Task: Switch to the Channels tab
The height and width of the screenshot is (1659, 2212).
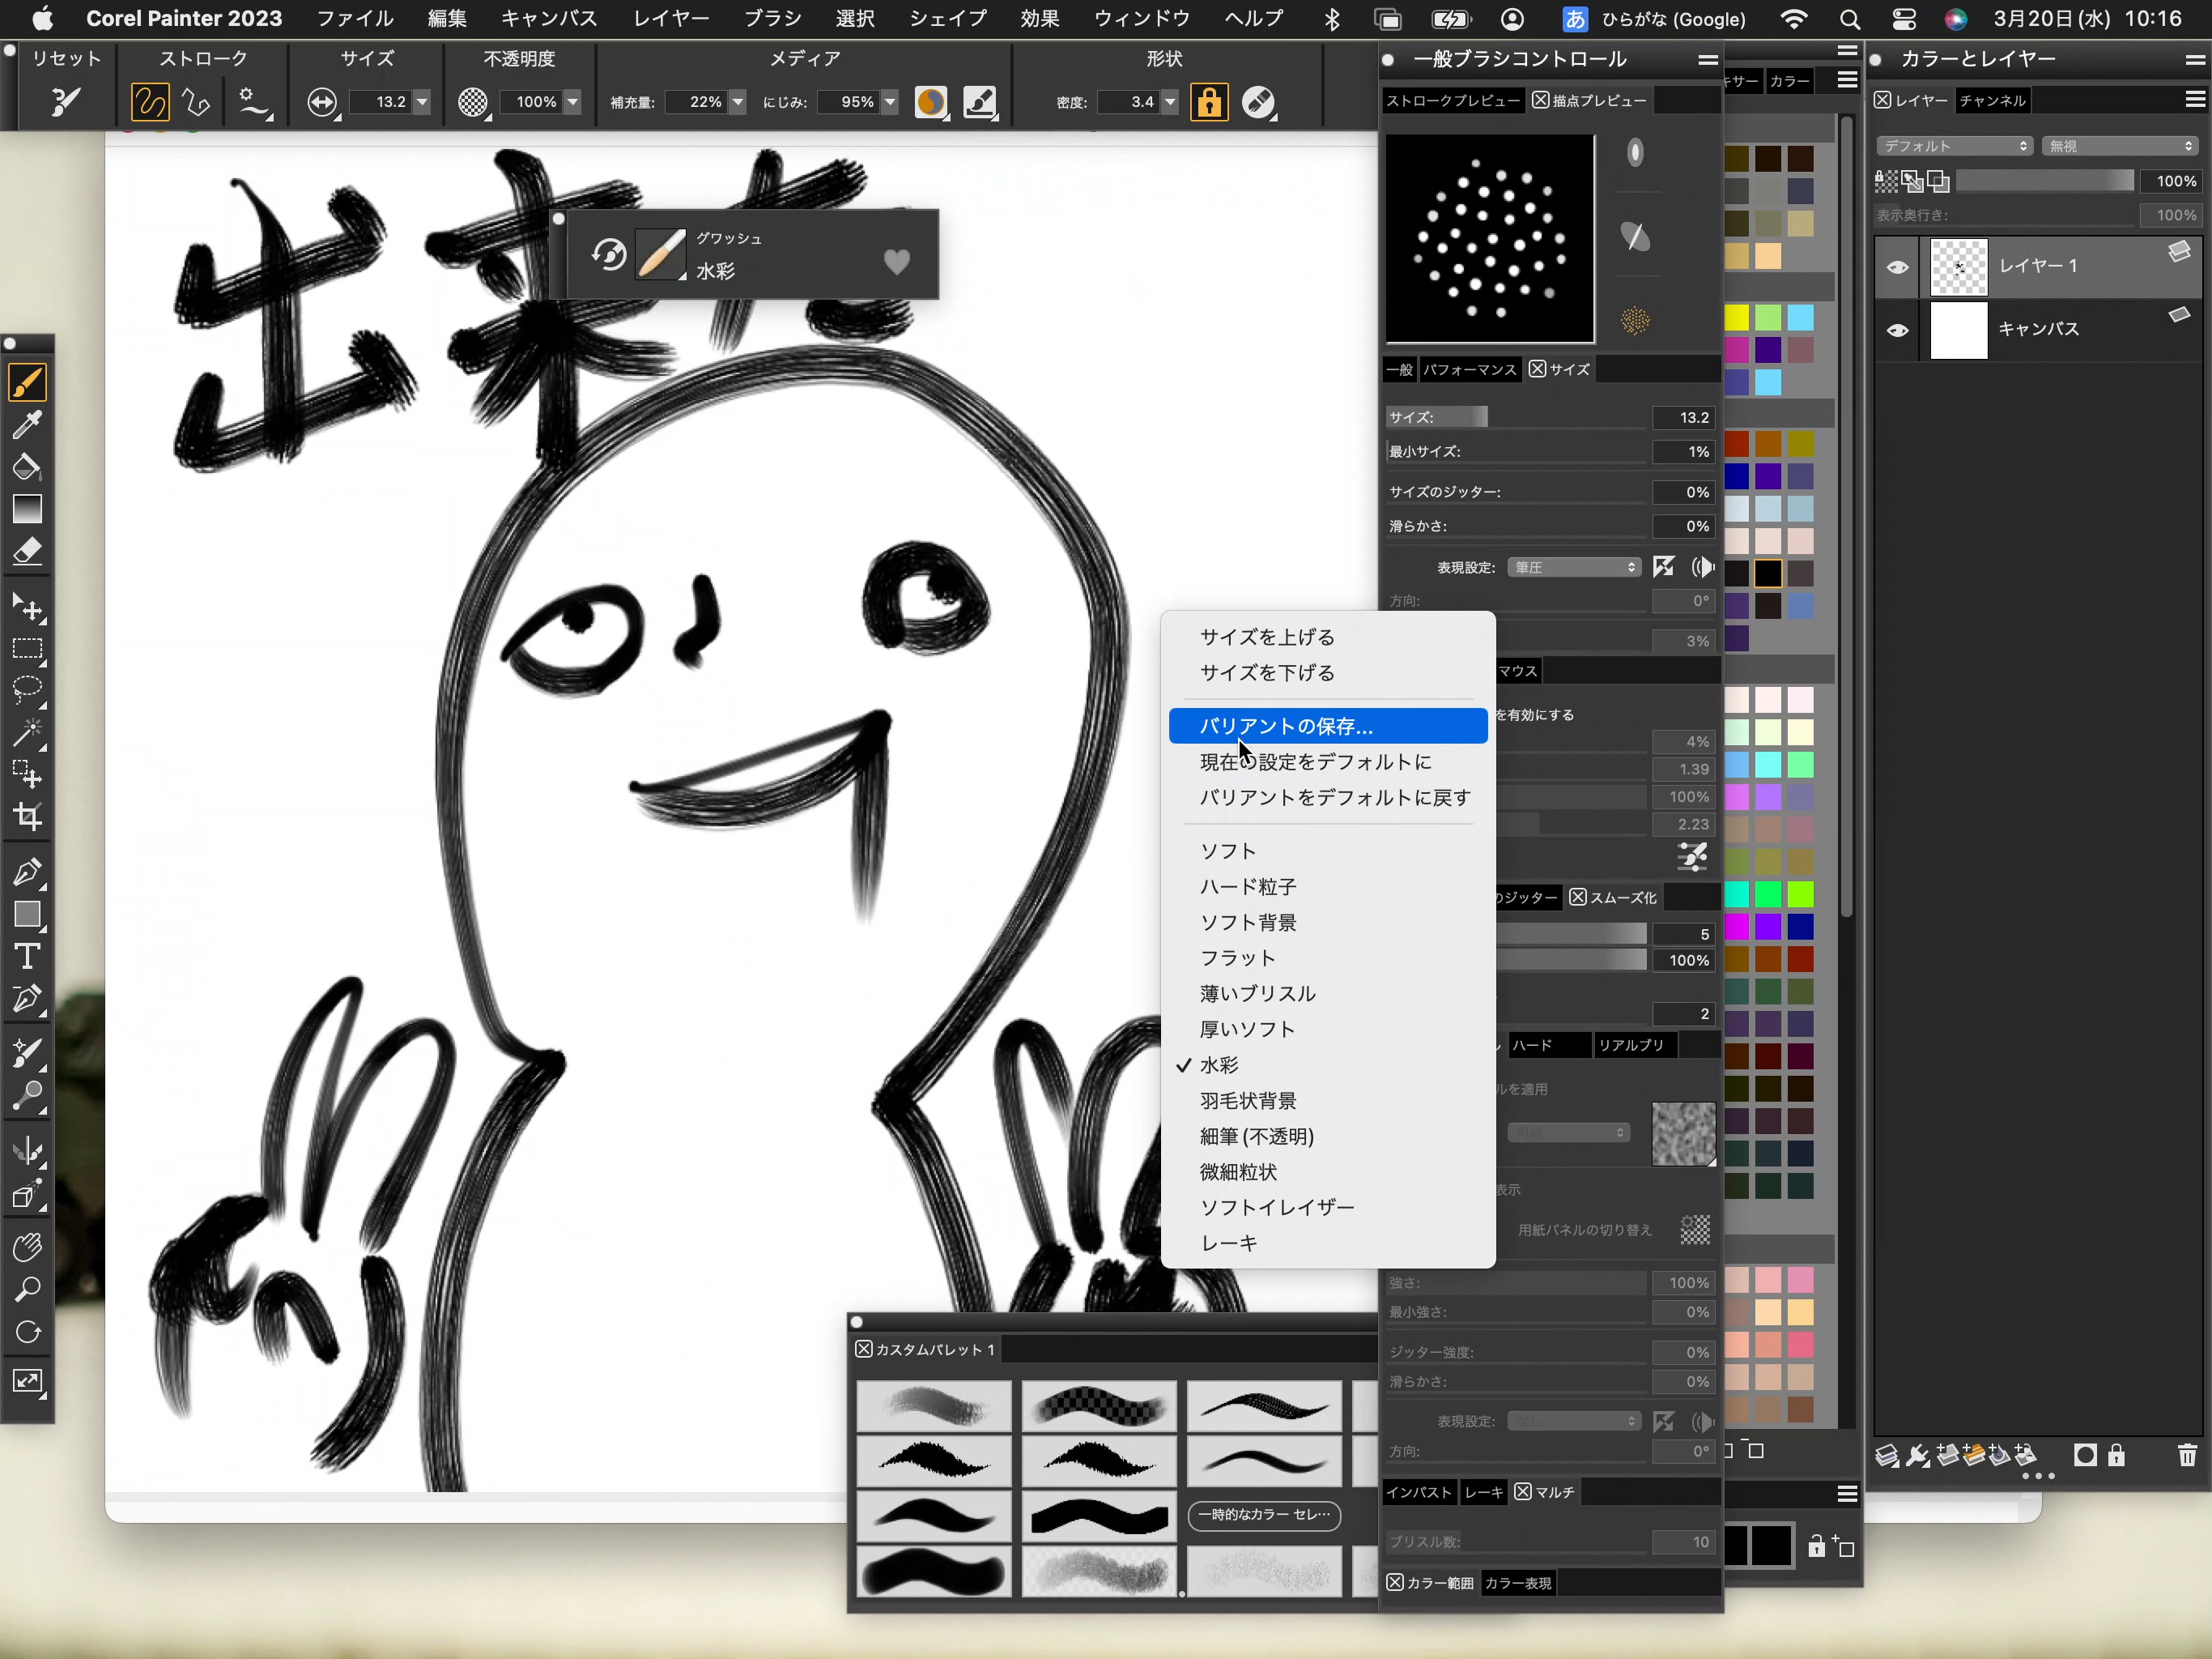Action: (x=1992, y=100)
